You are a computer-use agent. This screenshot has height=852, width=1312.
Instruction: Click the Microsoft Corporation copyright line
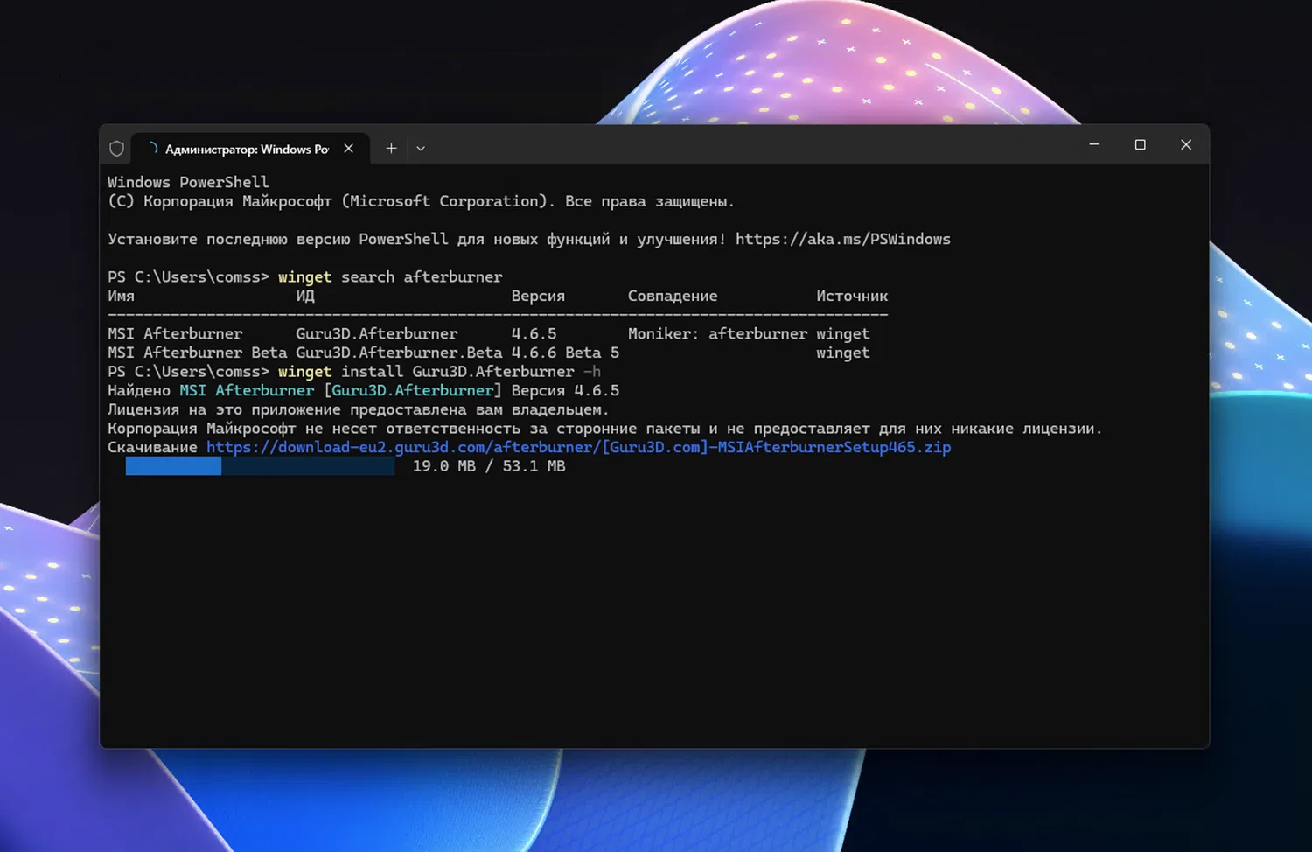[421, 201]
